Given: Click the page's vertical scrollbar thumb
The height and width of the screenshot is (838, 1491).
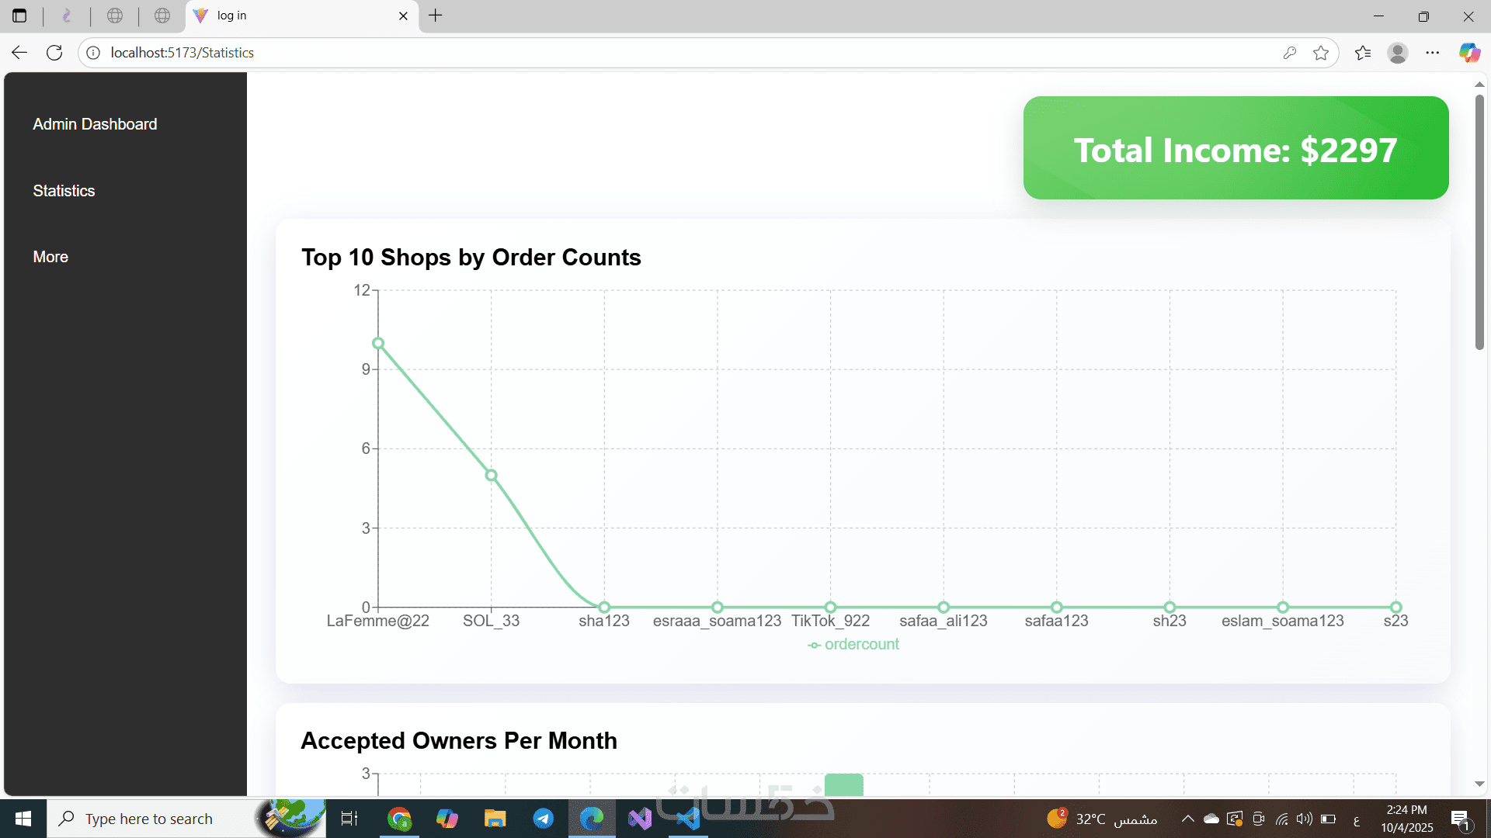Looking at the screenshot, I should [x=1479, y=221].
